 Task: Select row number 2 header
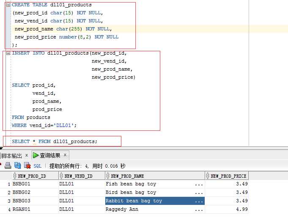click(x=9, y=193)
